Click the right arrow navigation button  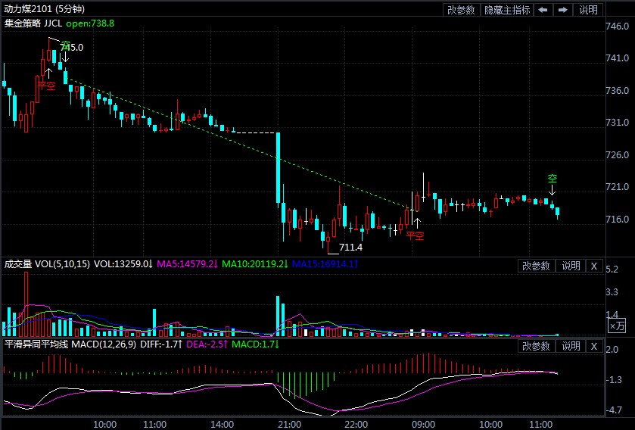[x=562, y=10]
